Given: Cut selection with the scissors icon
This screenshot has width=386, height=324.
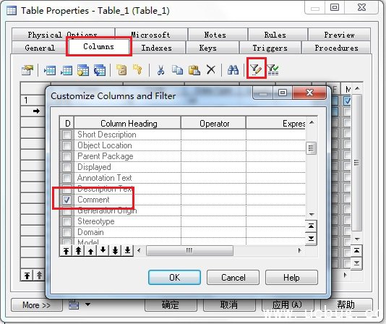Looking at the screenshot, I should point(160,70).
